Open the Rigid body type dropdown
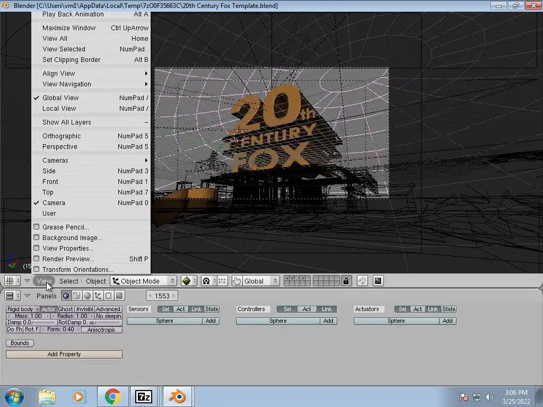Viewport: 543px width, 407px height. [23, 309]
